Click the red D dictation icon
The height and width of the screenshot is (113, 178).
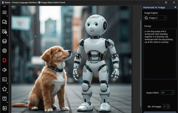tap(4, 60)
